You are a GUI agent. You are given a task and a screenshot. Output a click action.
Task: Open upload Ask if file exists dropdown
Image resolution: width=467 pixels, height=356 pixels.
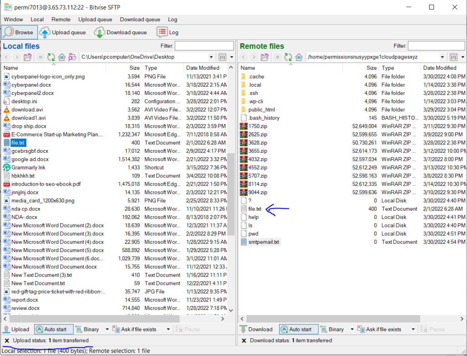[168, 329]
